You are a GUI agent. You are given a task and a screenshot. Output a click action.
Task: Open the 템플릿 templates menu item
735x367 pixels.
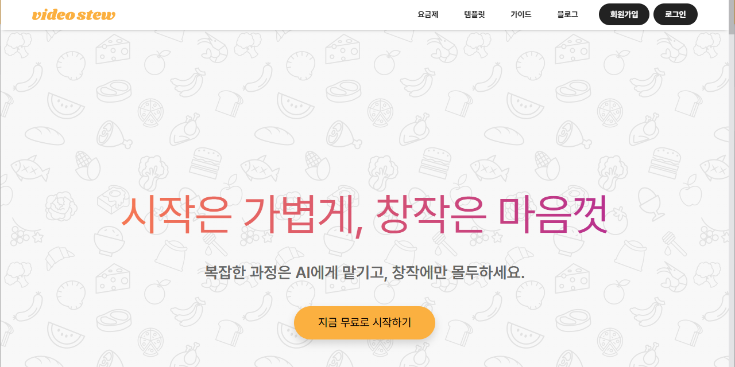tap(474, 14)
